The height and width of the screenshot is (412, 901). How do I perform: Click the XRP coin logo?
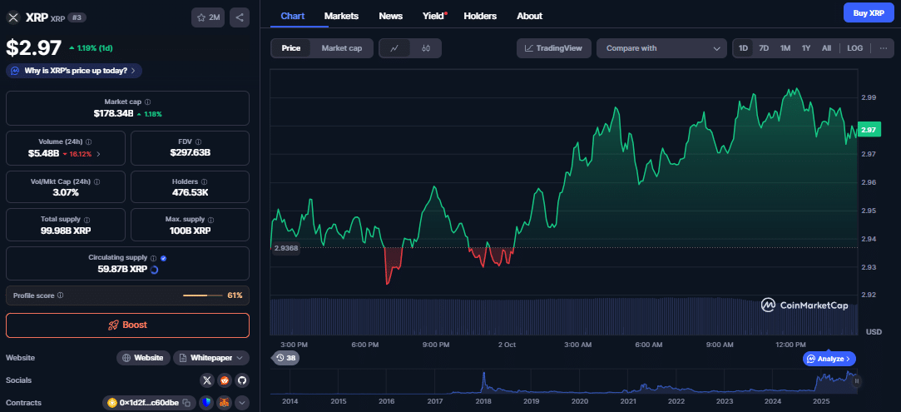pyautogui.click(x=12, y=17)
